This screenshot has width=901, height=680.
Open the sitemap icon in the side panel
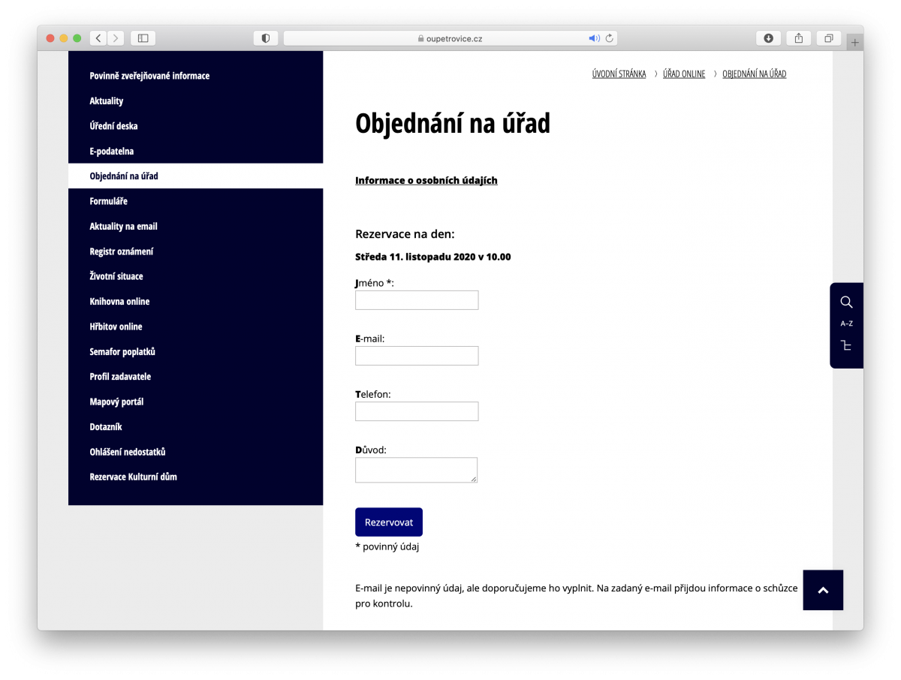[x=846, y=346]
